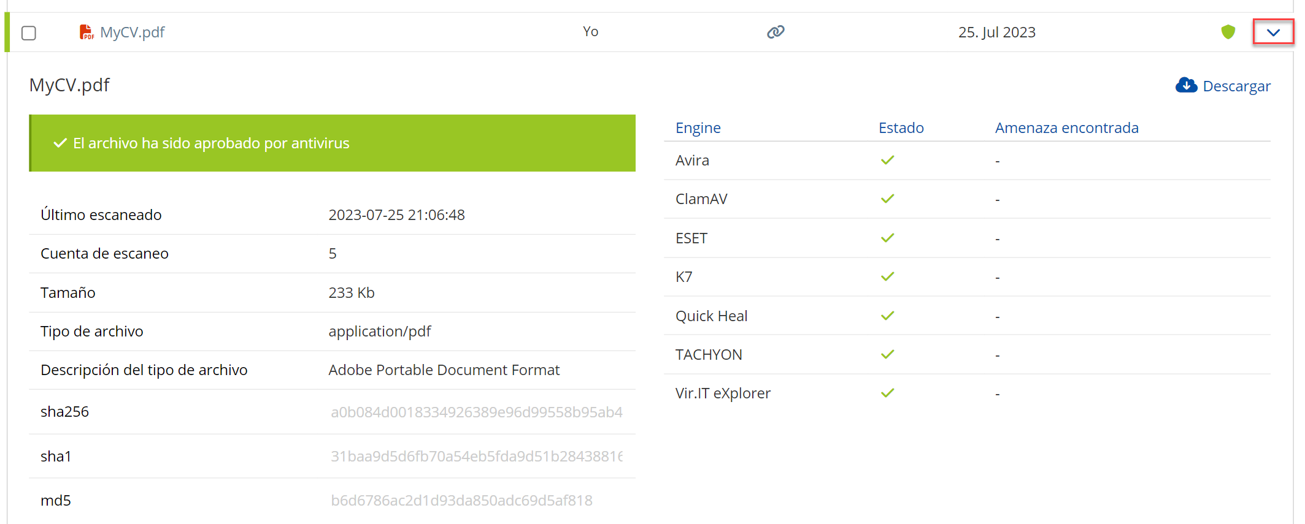Screen dimensions: 1305x524
Task: Click the PDF file type icon
Action: (x=87, y=32)
